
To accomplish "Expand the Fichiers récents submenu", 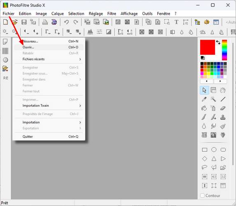I will [49, 59].
